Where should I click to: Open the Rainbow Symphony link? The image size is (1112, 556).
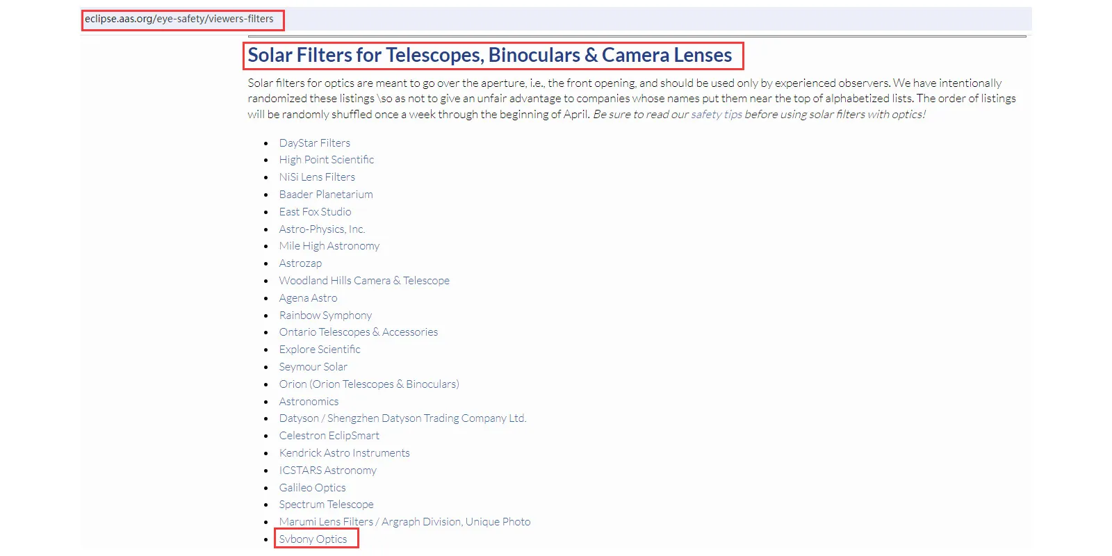[325, 316]
